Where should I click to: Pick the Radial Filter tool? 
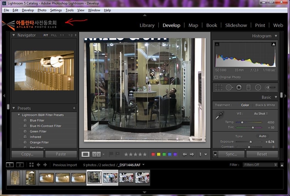(x=258, y=87)
